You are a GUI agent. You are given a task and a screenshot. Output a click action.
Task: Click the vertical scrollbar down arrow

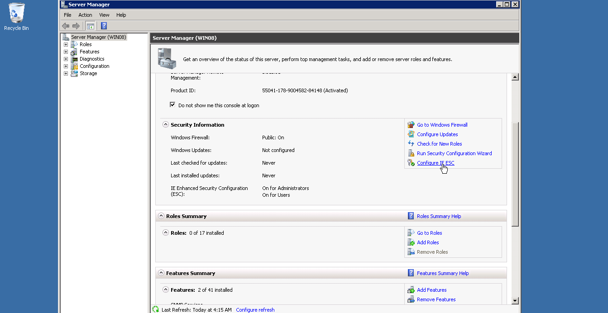tap(515, 301)
